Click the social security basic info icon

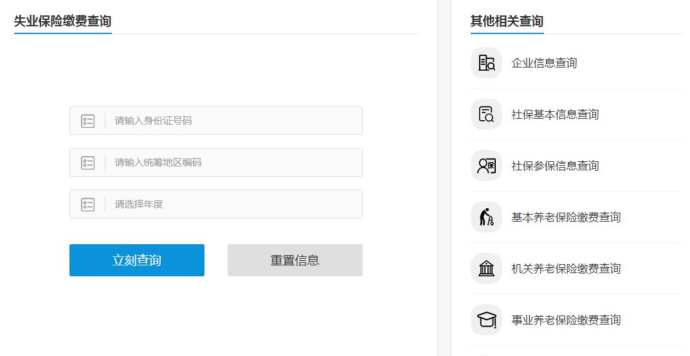tap(486, 114)
